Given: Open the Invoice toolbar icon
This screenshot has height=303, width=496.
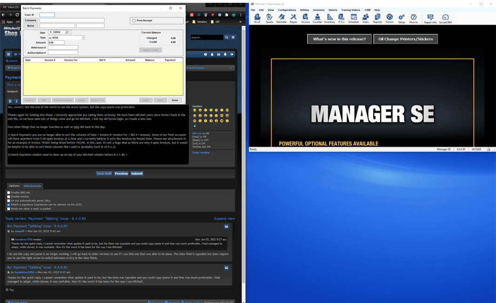Looking at the screenshot, I should pos(305,18).
